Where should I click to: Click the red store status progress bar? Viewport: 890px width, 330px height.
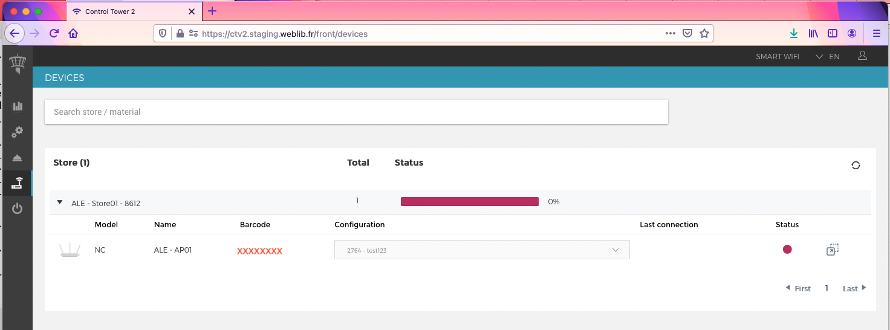coord(469,202)
